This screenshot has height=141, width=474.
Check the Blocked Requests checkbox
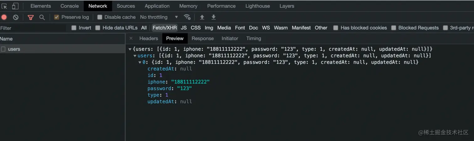[x=394, y=28]
